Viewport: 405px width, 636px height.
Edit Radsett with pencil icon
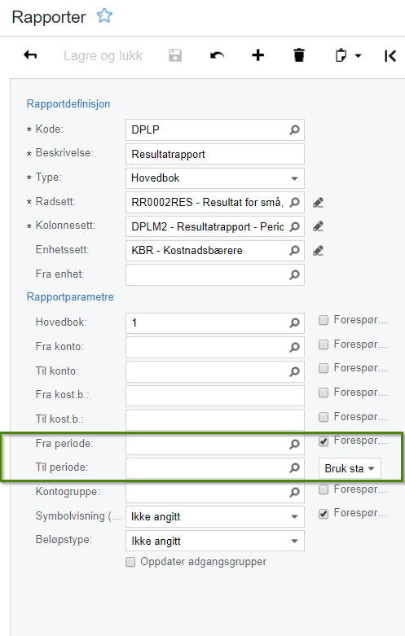tap(318, 202)
